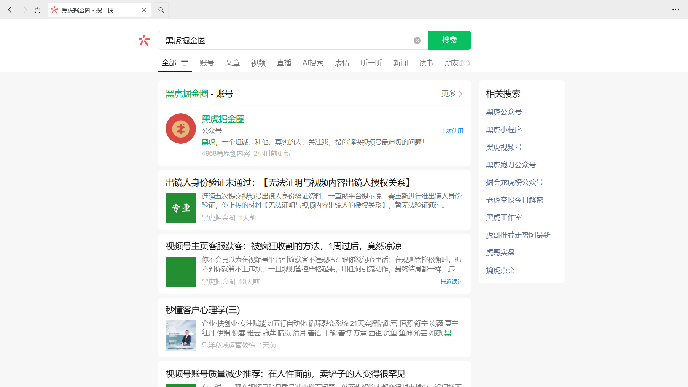Click the 乐洋私域运营教练 source name
Screen dimensions: 688x387
point(228,345)
